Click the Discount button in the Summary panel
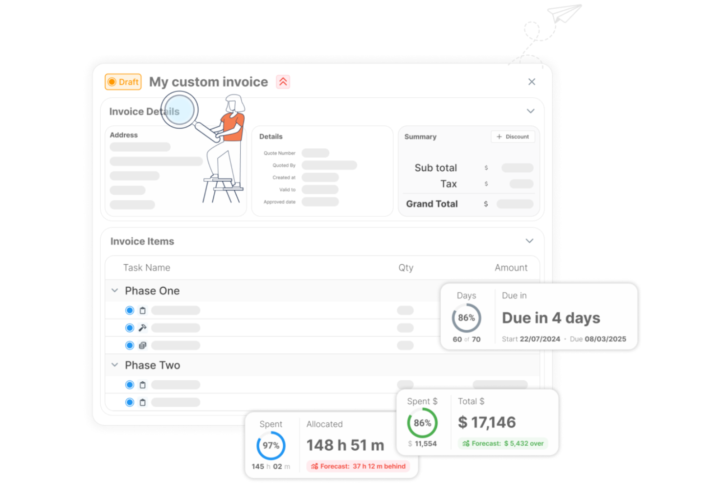The image size is (724, 483). pos(513,137)
